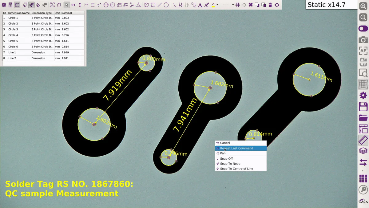Select the text annotation 'A' tool
The height and width of the screenshot is (208, 369).
point(200,5)
